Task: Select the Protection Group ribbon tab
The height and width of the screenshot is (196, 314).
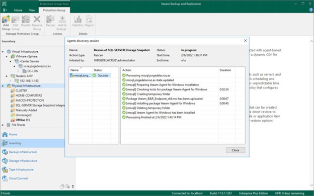Action: 54,10
